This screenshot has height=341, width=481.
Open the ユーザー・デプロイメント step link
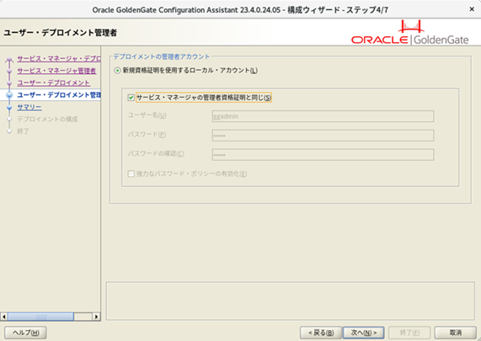[x=53, y=83]
